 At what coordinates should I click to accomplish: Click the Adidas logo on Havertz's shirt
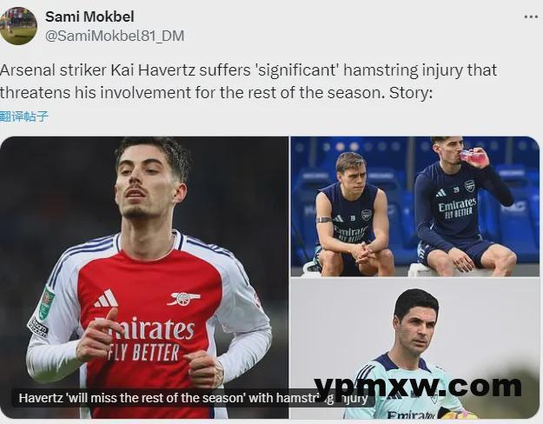click(x=106, y=299)
